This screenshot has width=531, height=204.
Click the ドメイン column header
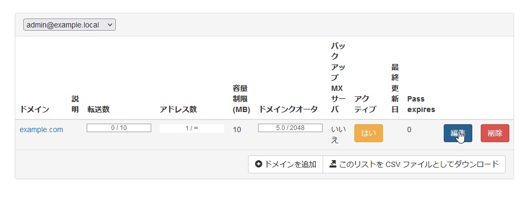click(x=34, y=109)
